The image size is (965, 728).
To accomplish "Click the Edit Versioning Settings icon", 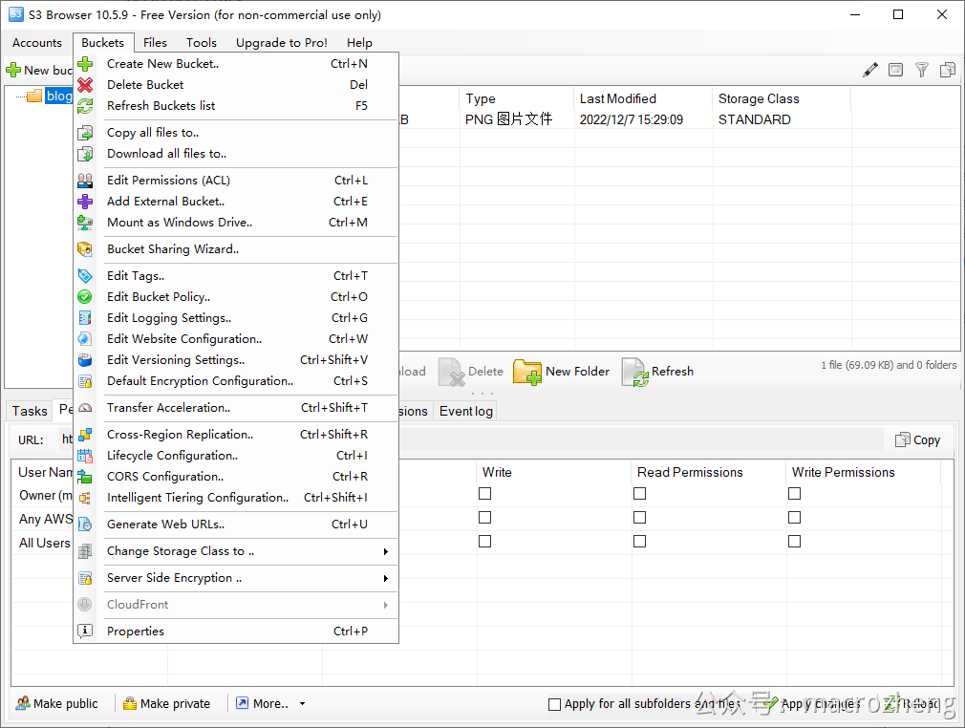I will (85, 360).
